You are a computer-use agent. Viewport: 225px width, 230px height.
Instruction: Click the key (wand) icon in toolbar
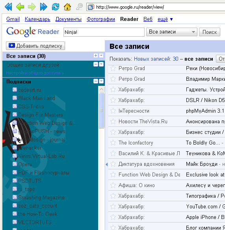[79, 7]
